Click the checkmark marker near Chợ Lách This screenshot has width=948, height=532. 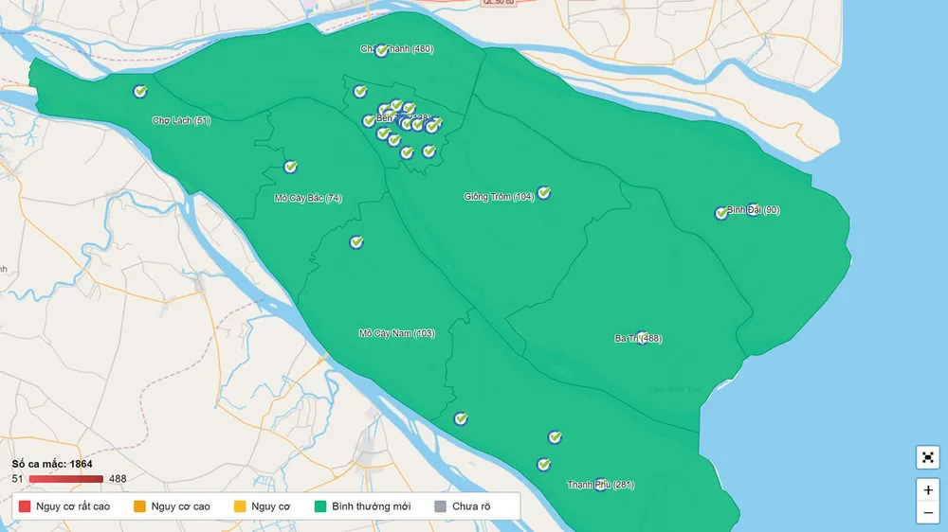tap(140, 92)
